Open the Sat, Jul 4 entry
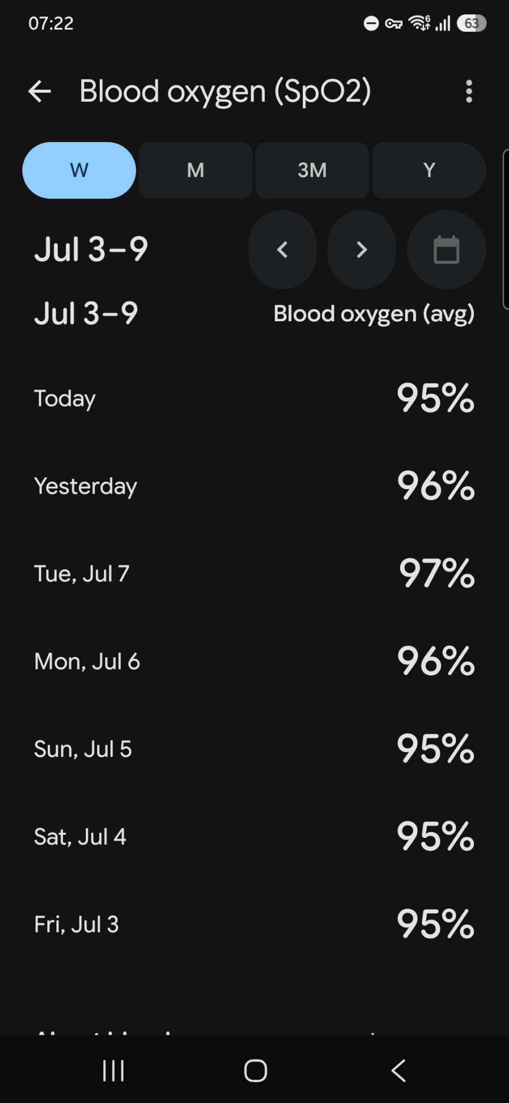509x1103 pixels. point(254,836)
